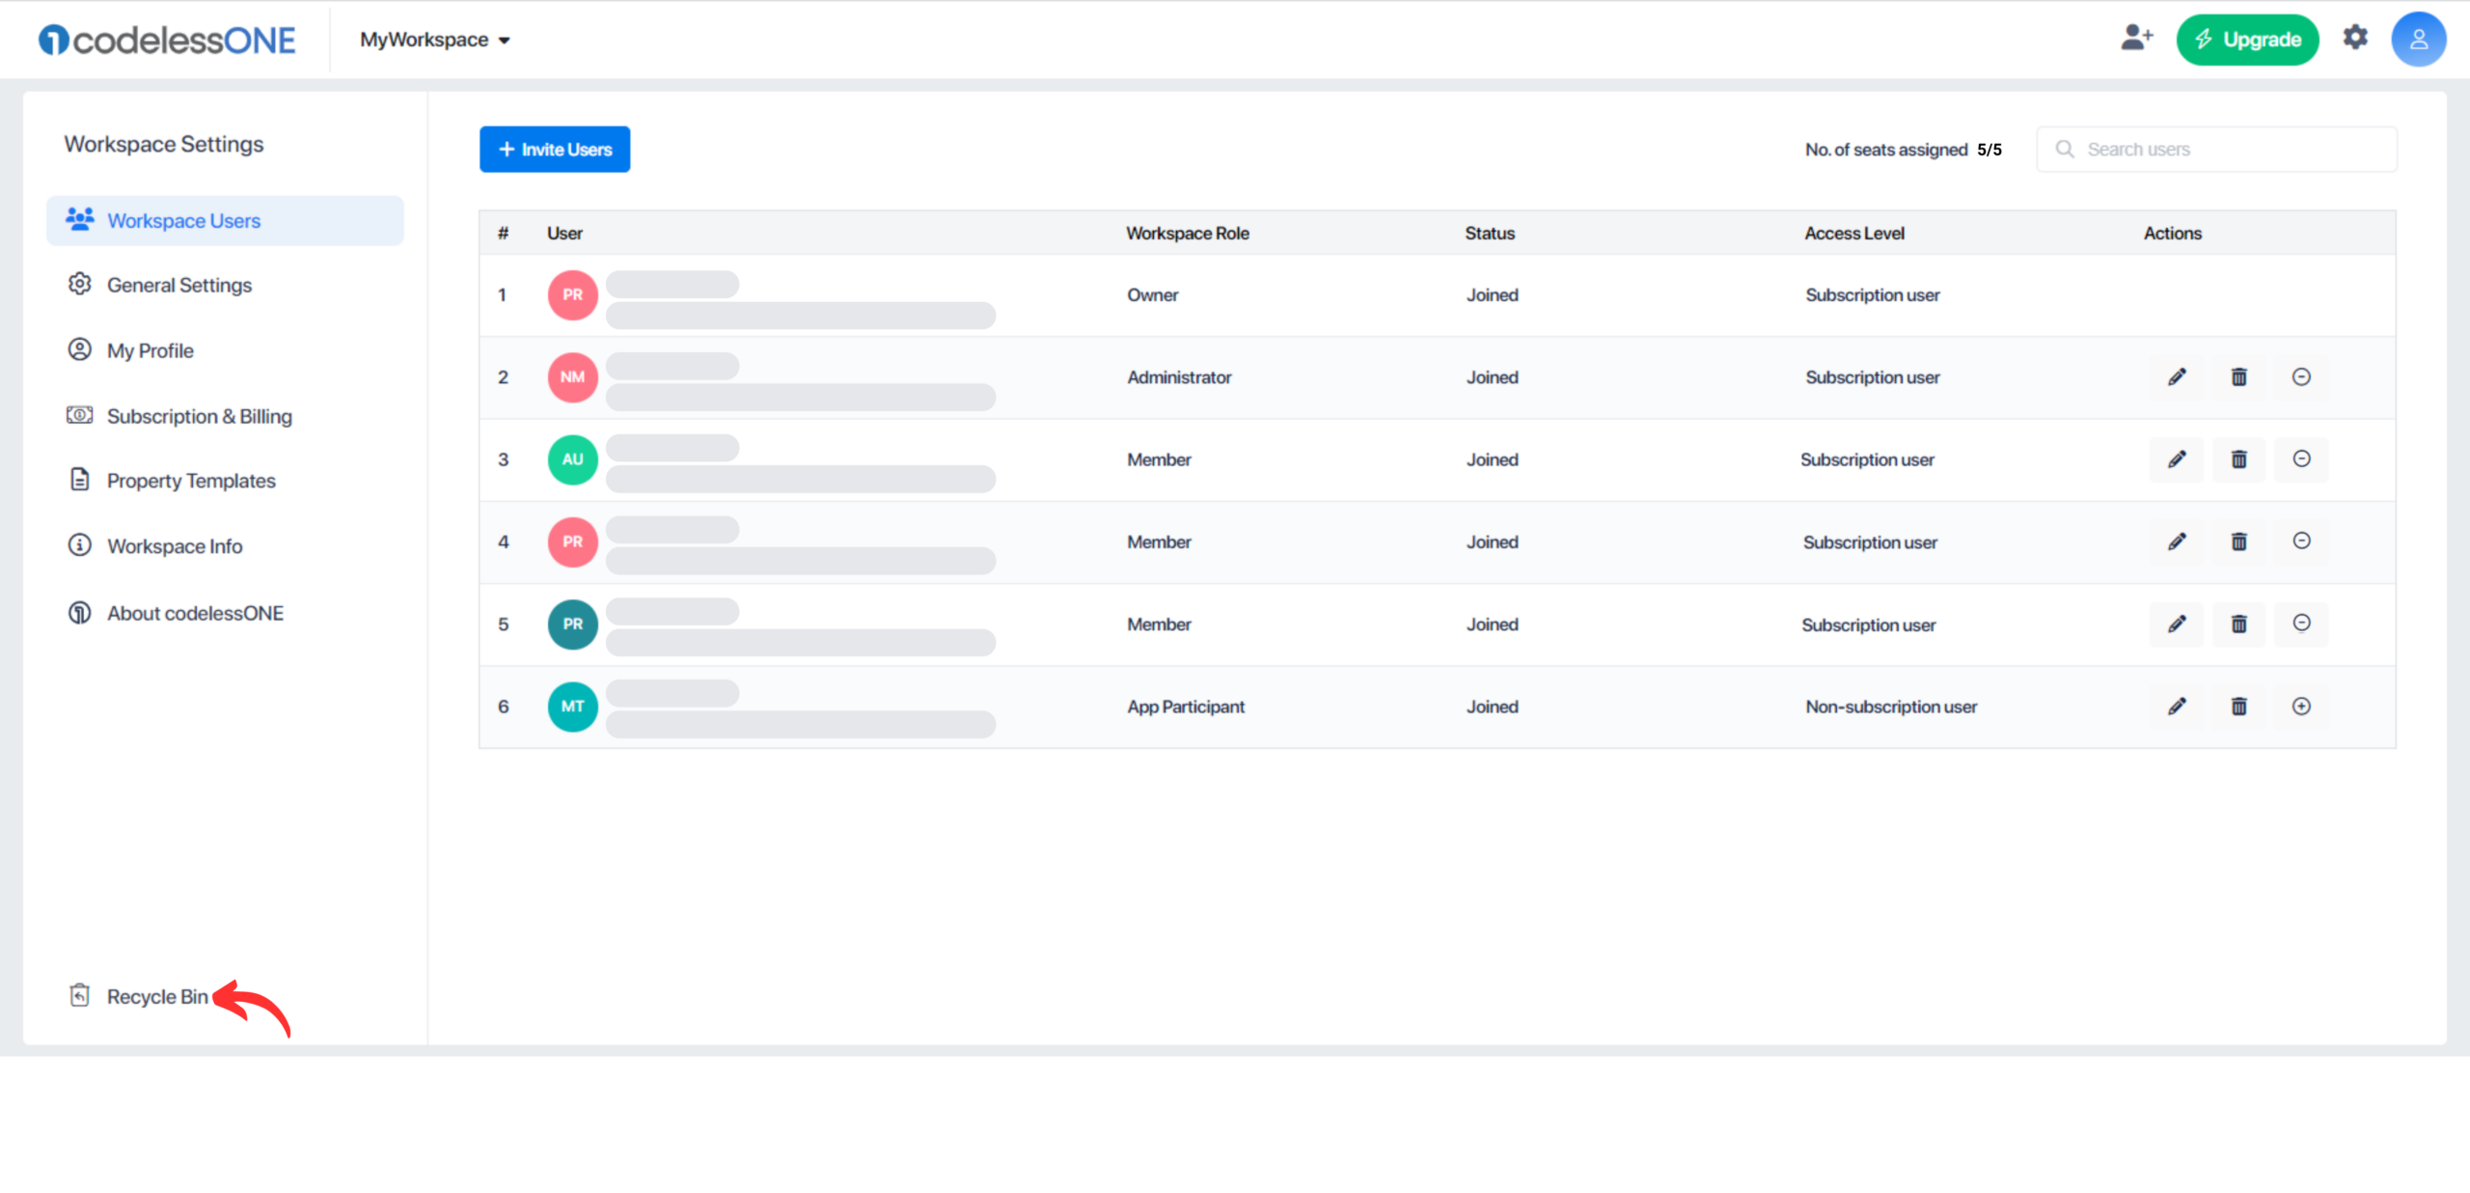Remove seat from AU member user
Image resolution: width=2470 pixels, height=1193 pixels.
(x=2301, y=459)
